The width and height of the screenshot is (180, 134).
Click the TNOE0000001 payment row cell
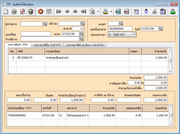(x=24, y=115)
